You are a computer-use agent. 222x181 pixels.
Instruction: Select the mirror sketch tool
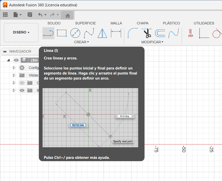[x=102, y=33]
